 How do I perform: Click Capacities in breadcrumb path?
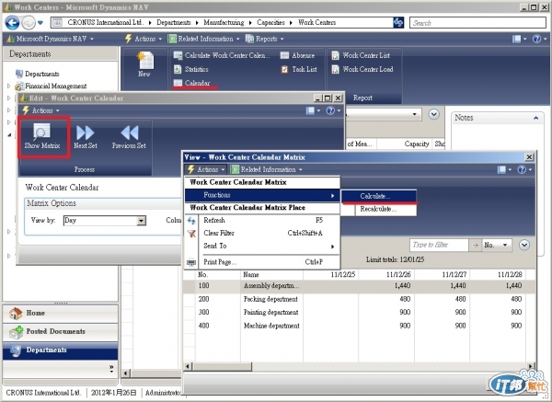coord(270,22)
